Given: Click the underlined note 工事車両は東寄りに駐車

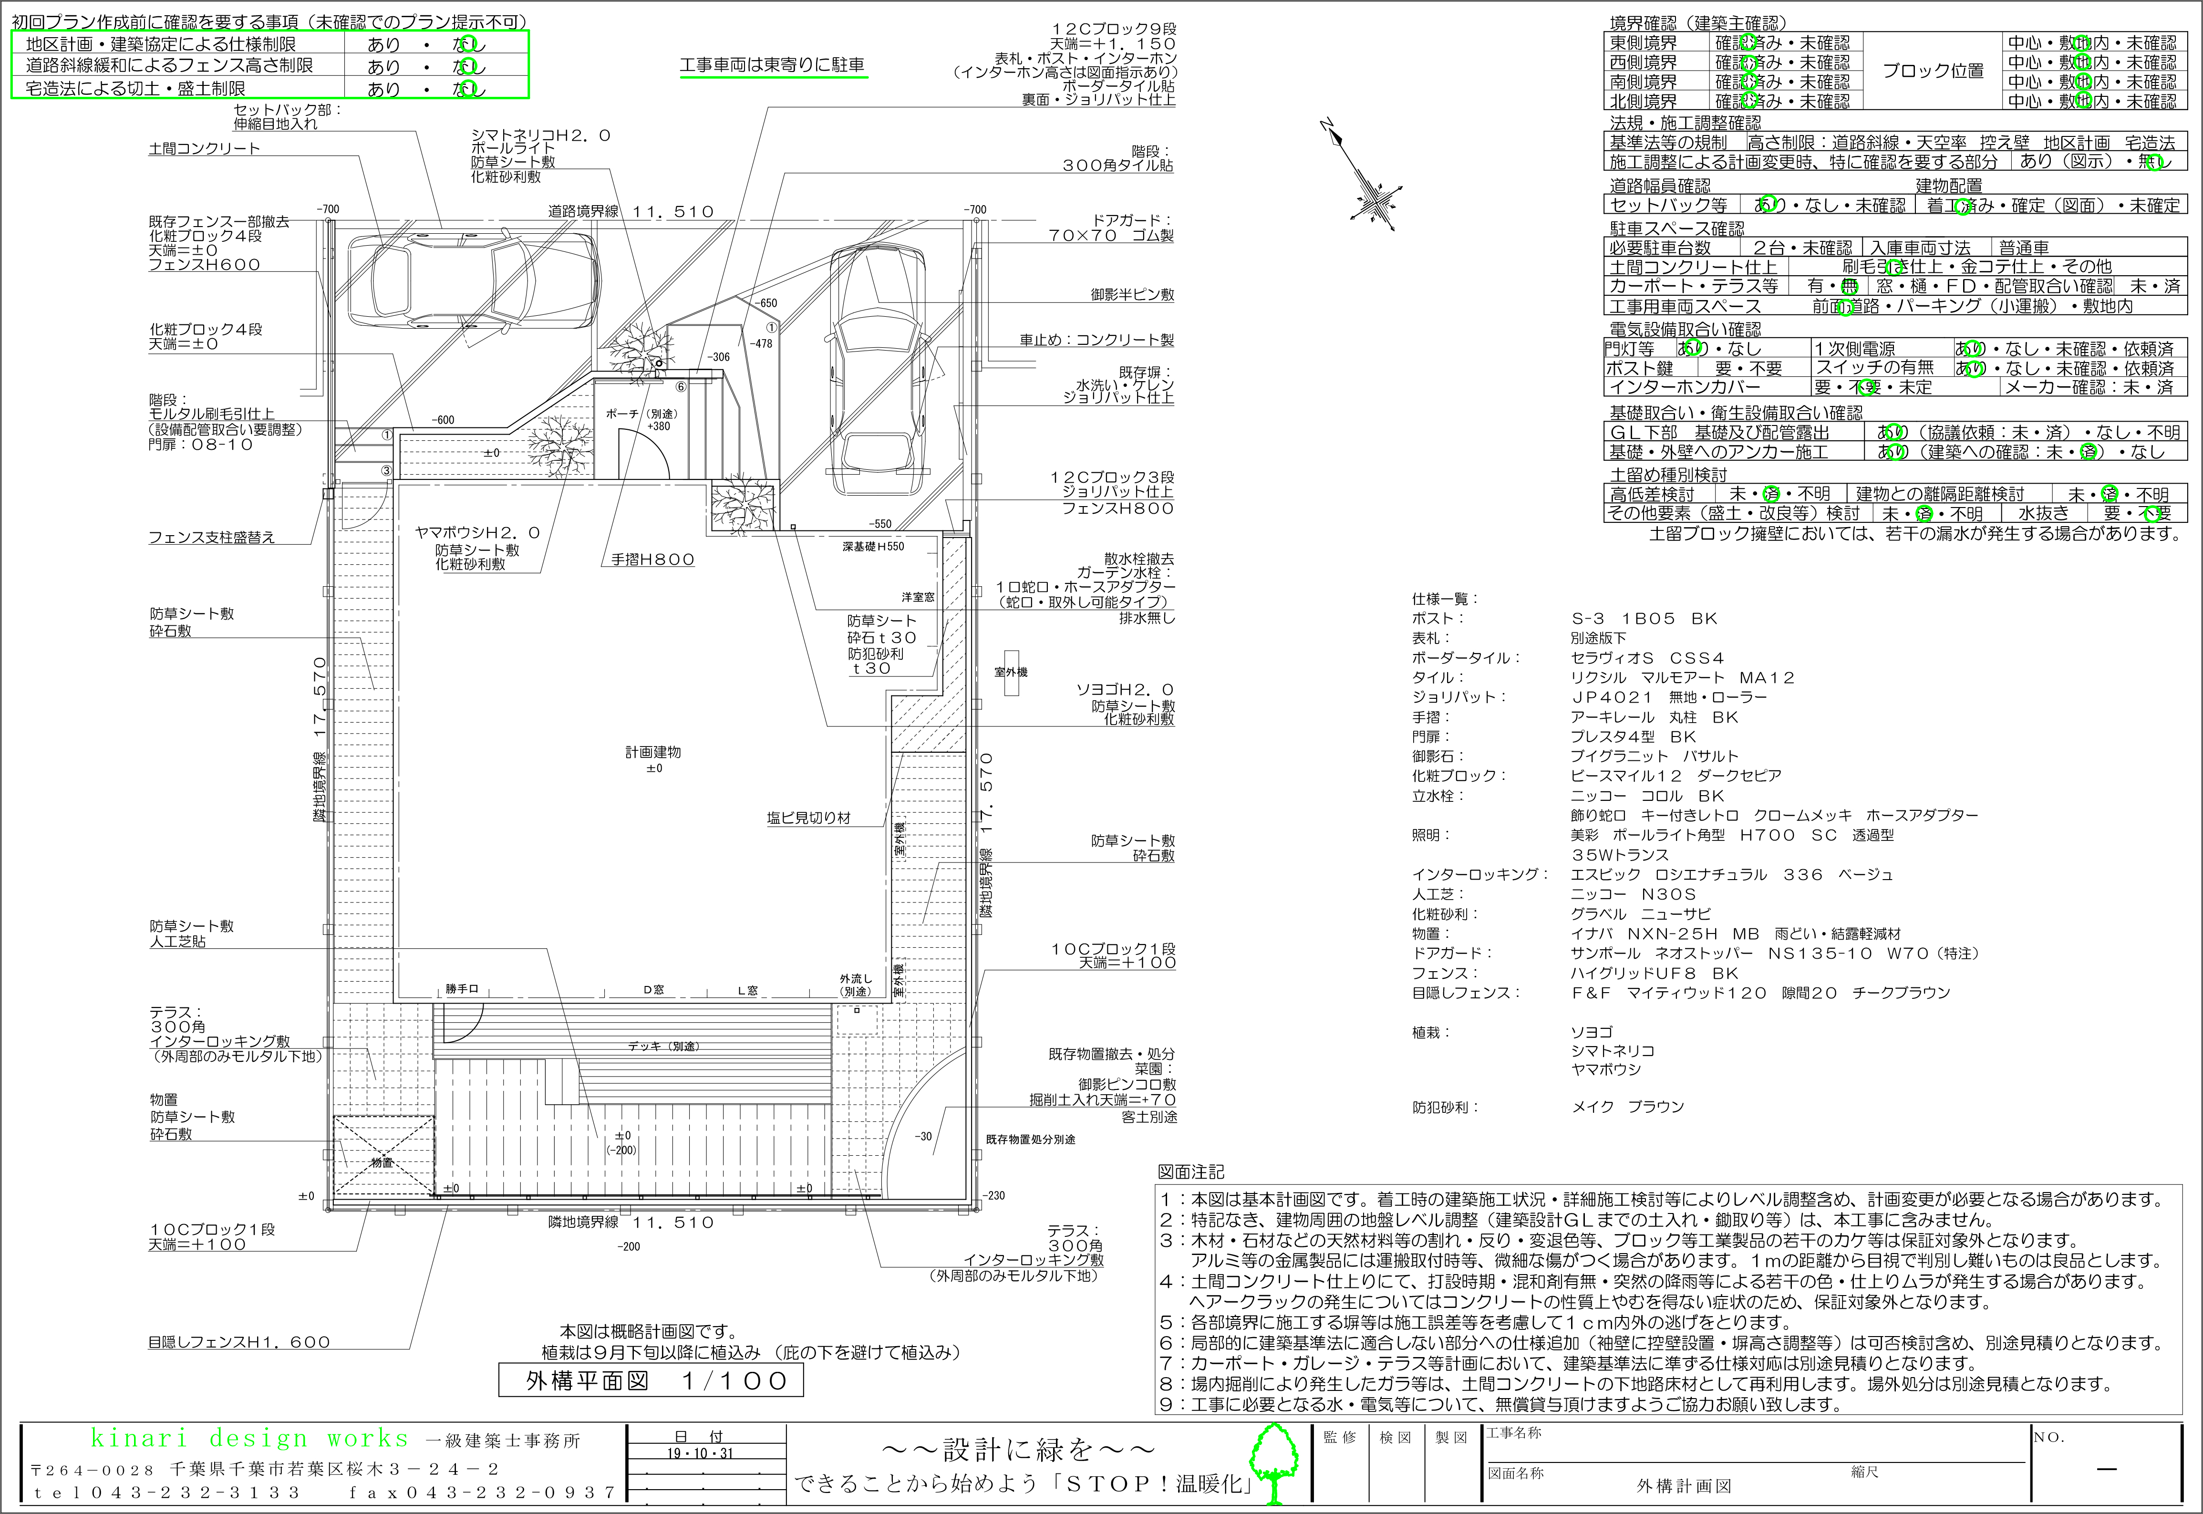Looking at the screenshot, I should (x=772, y=65).
